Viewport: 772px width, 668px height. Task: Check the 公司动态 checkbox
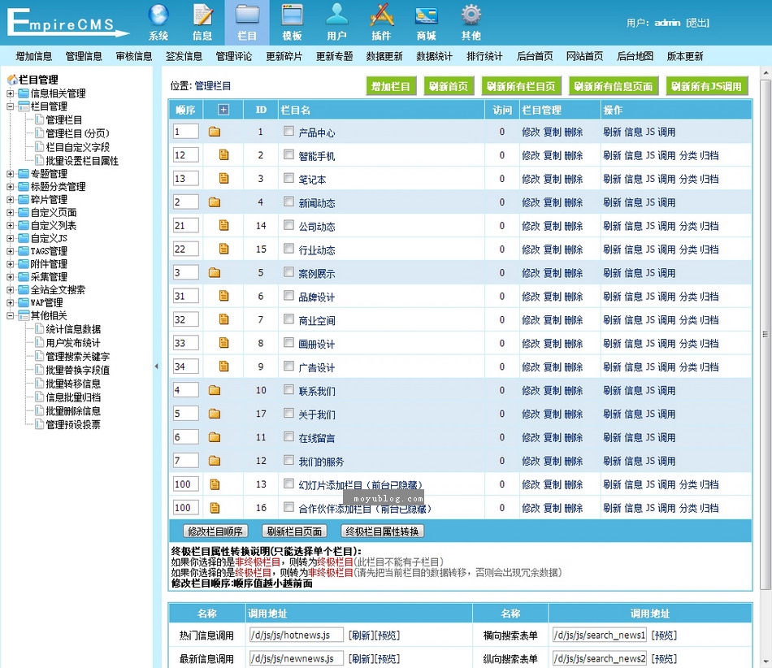(x=289, y=225)
